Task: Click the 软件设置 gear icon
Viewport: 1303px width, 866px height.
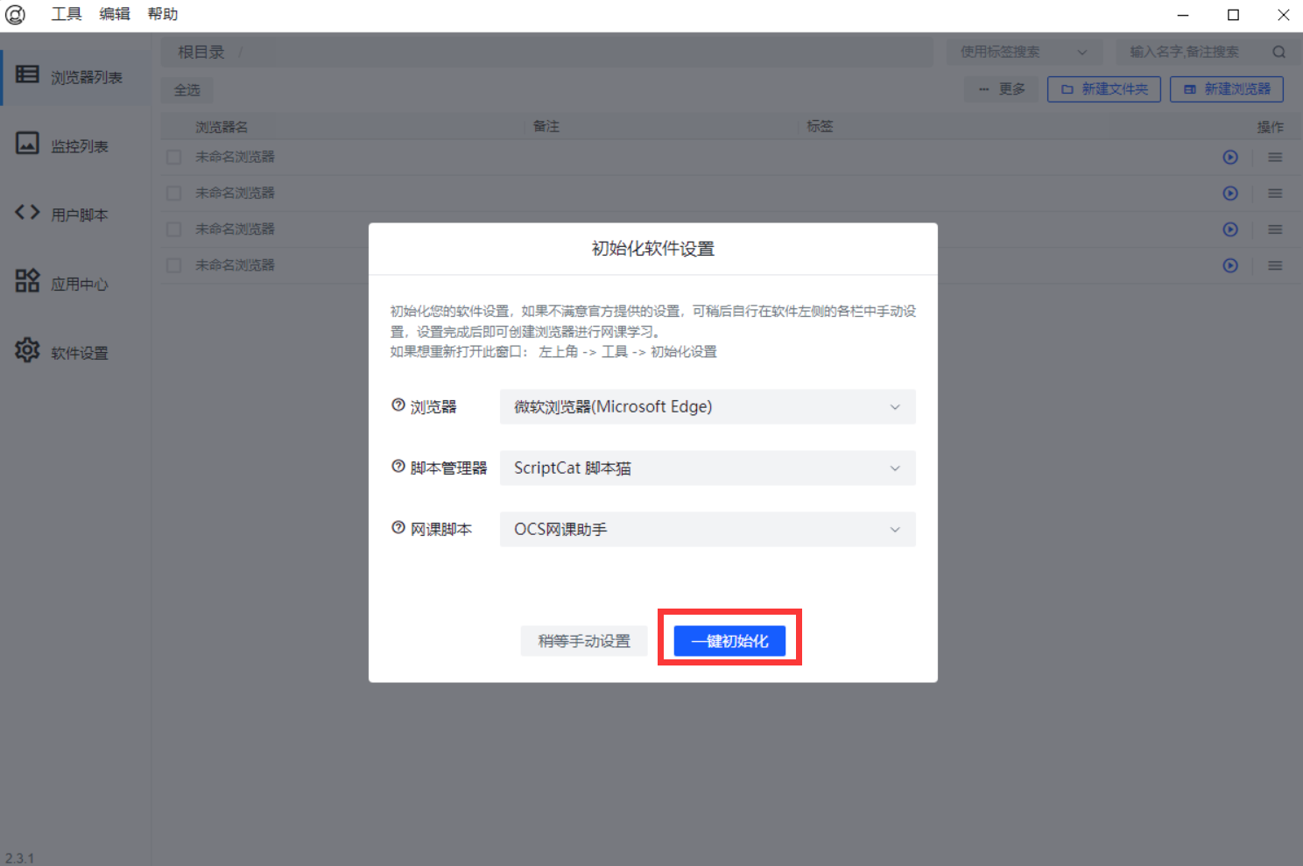Action: [27, 349]
